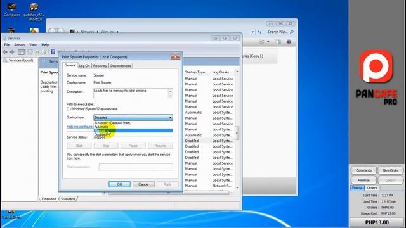The image size is (406, 228).
Task: Choose the highlighted Manual startup option
Action: [x=133, y=130]
